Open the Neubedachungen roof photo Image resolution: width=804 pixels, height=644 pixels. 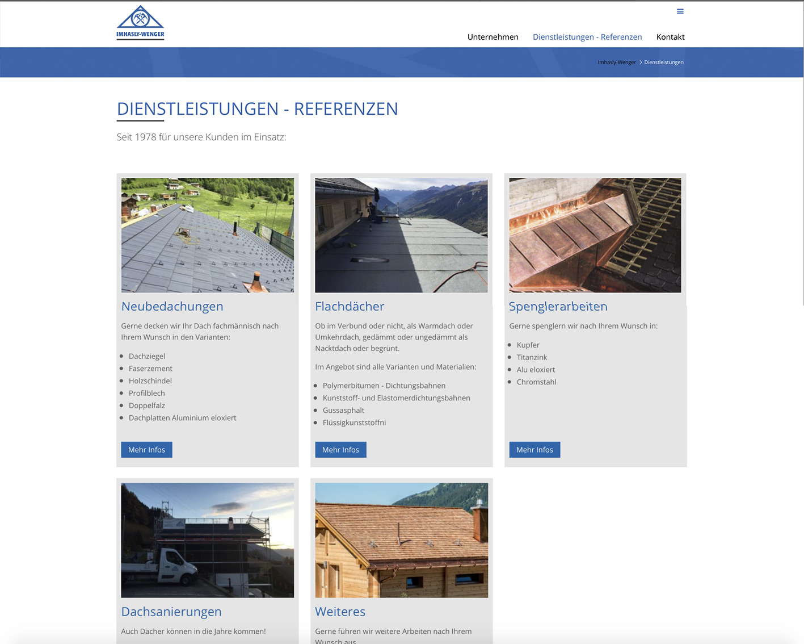coord(208,235)
